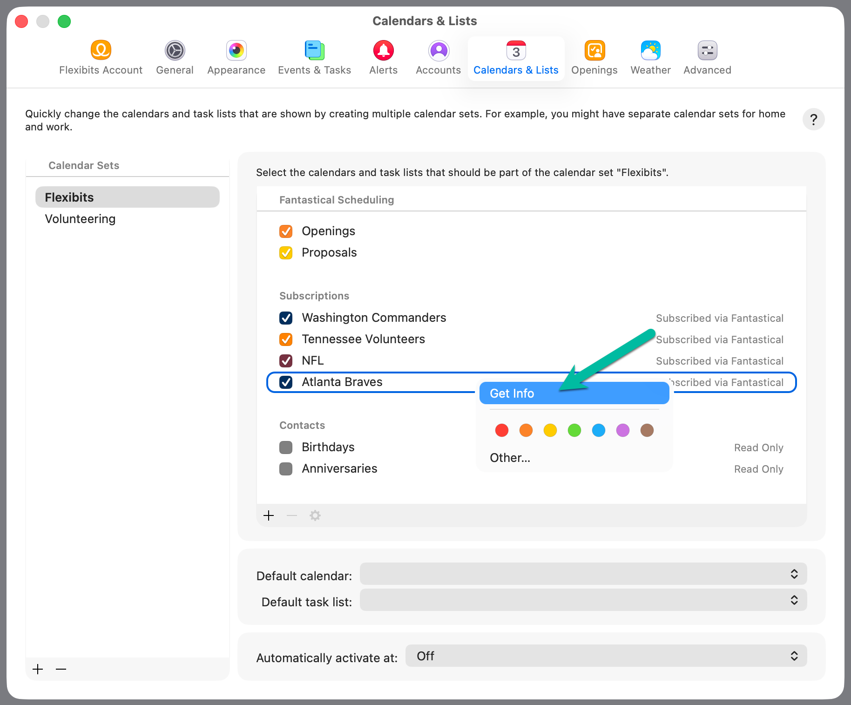Click the Calendar Sets column header

(84, 165)
